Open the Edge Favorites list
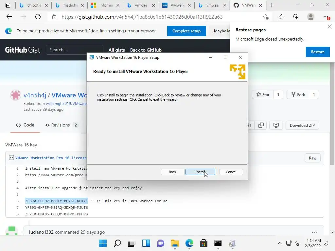Viewport: 335px width, 251px height. click(x=281, y=17)
